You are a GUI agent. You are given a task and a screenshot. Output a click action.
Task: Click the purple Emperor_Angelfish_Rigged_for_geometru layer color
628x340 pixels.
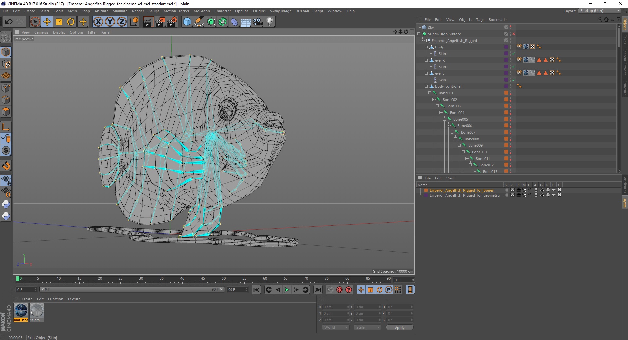coord(426,195)
